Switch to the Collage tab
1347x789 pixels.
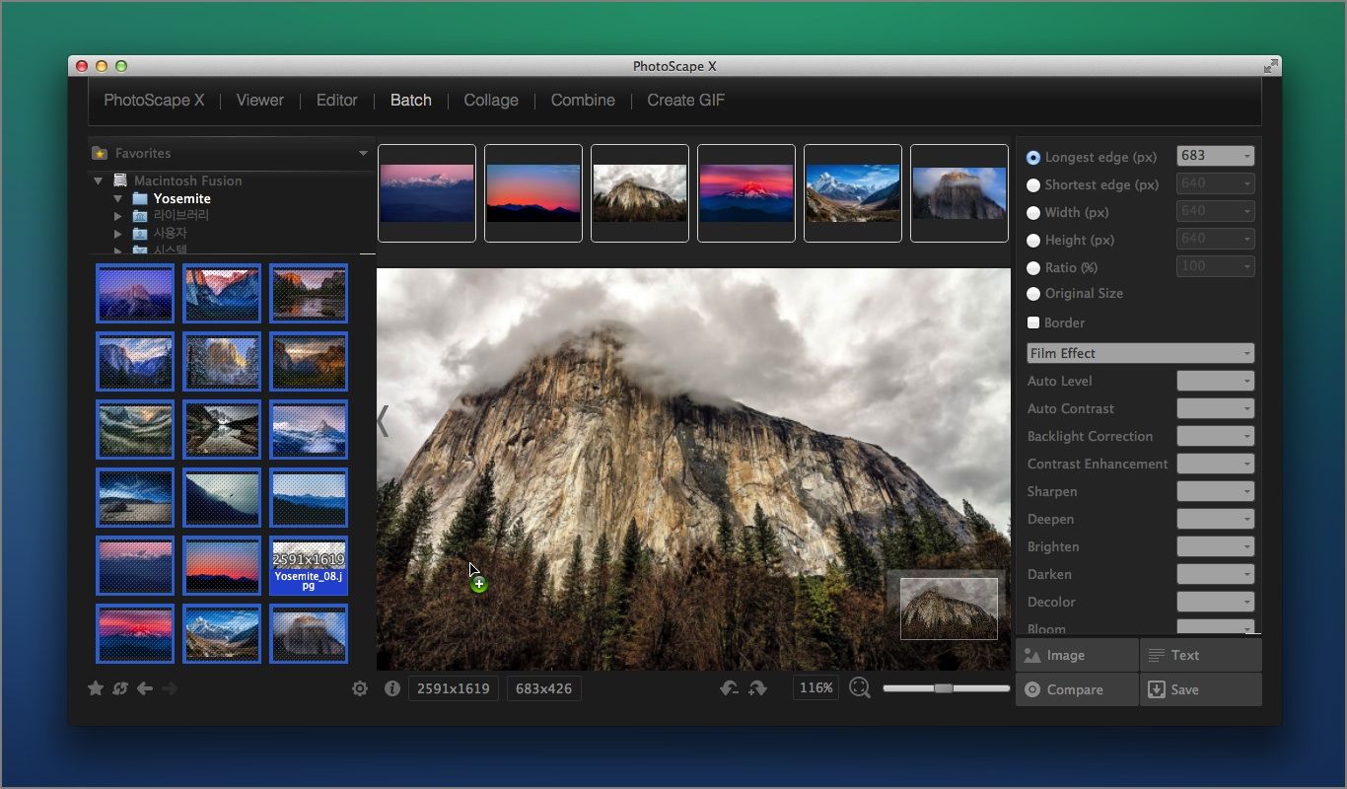coord(491,100)
